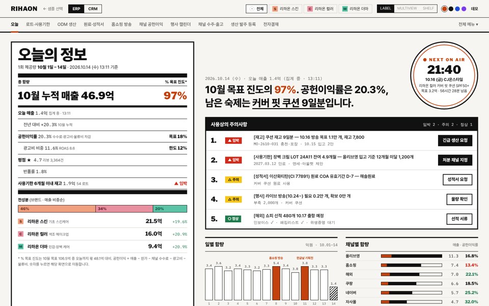Click the 긴급 생산 요청 button
This screenshot has width=489, height=306.
click(455, 141)
